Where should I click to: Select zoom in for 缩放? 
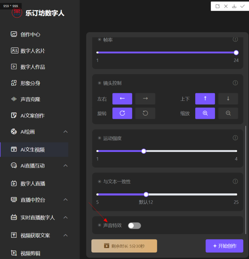click(205, 113)
